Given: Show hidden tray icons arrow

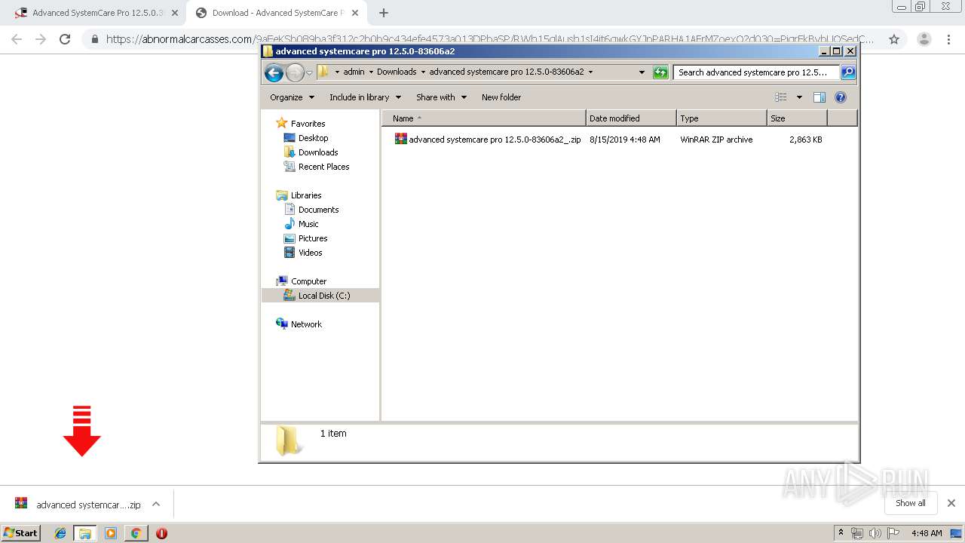Looking at the screenshot, I should [841, 533].
